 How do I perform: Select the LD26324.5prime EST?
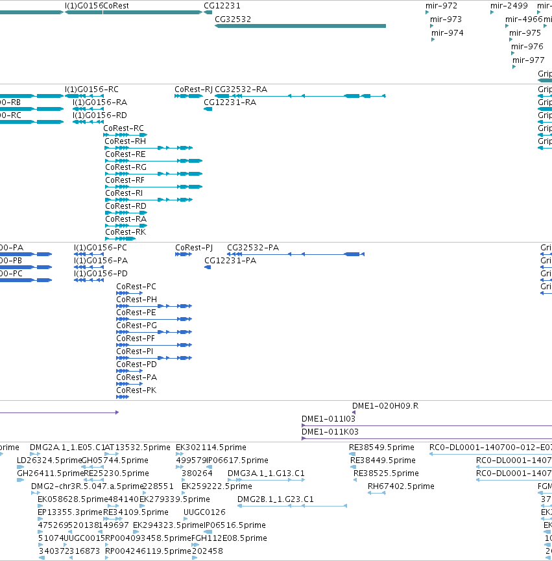pos(20,467)
